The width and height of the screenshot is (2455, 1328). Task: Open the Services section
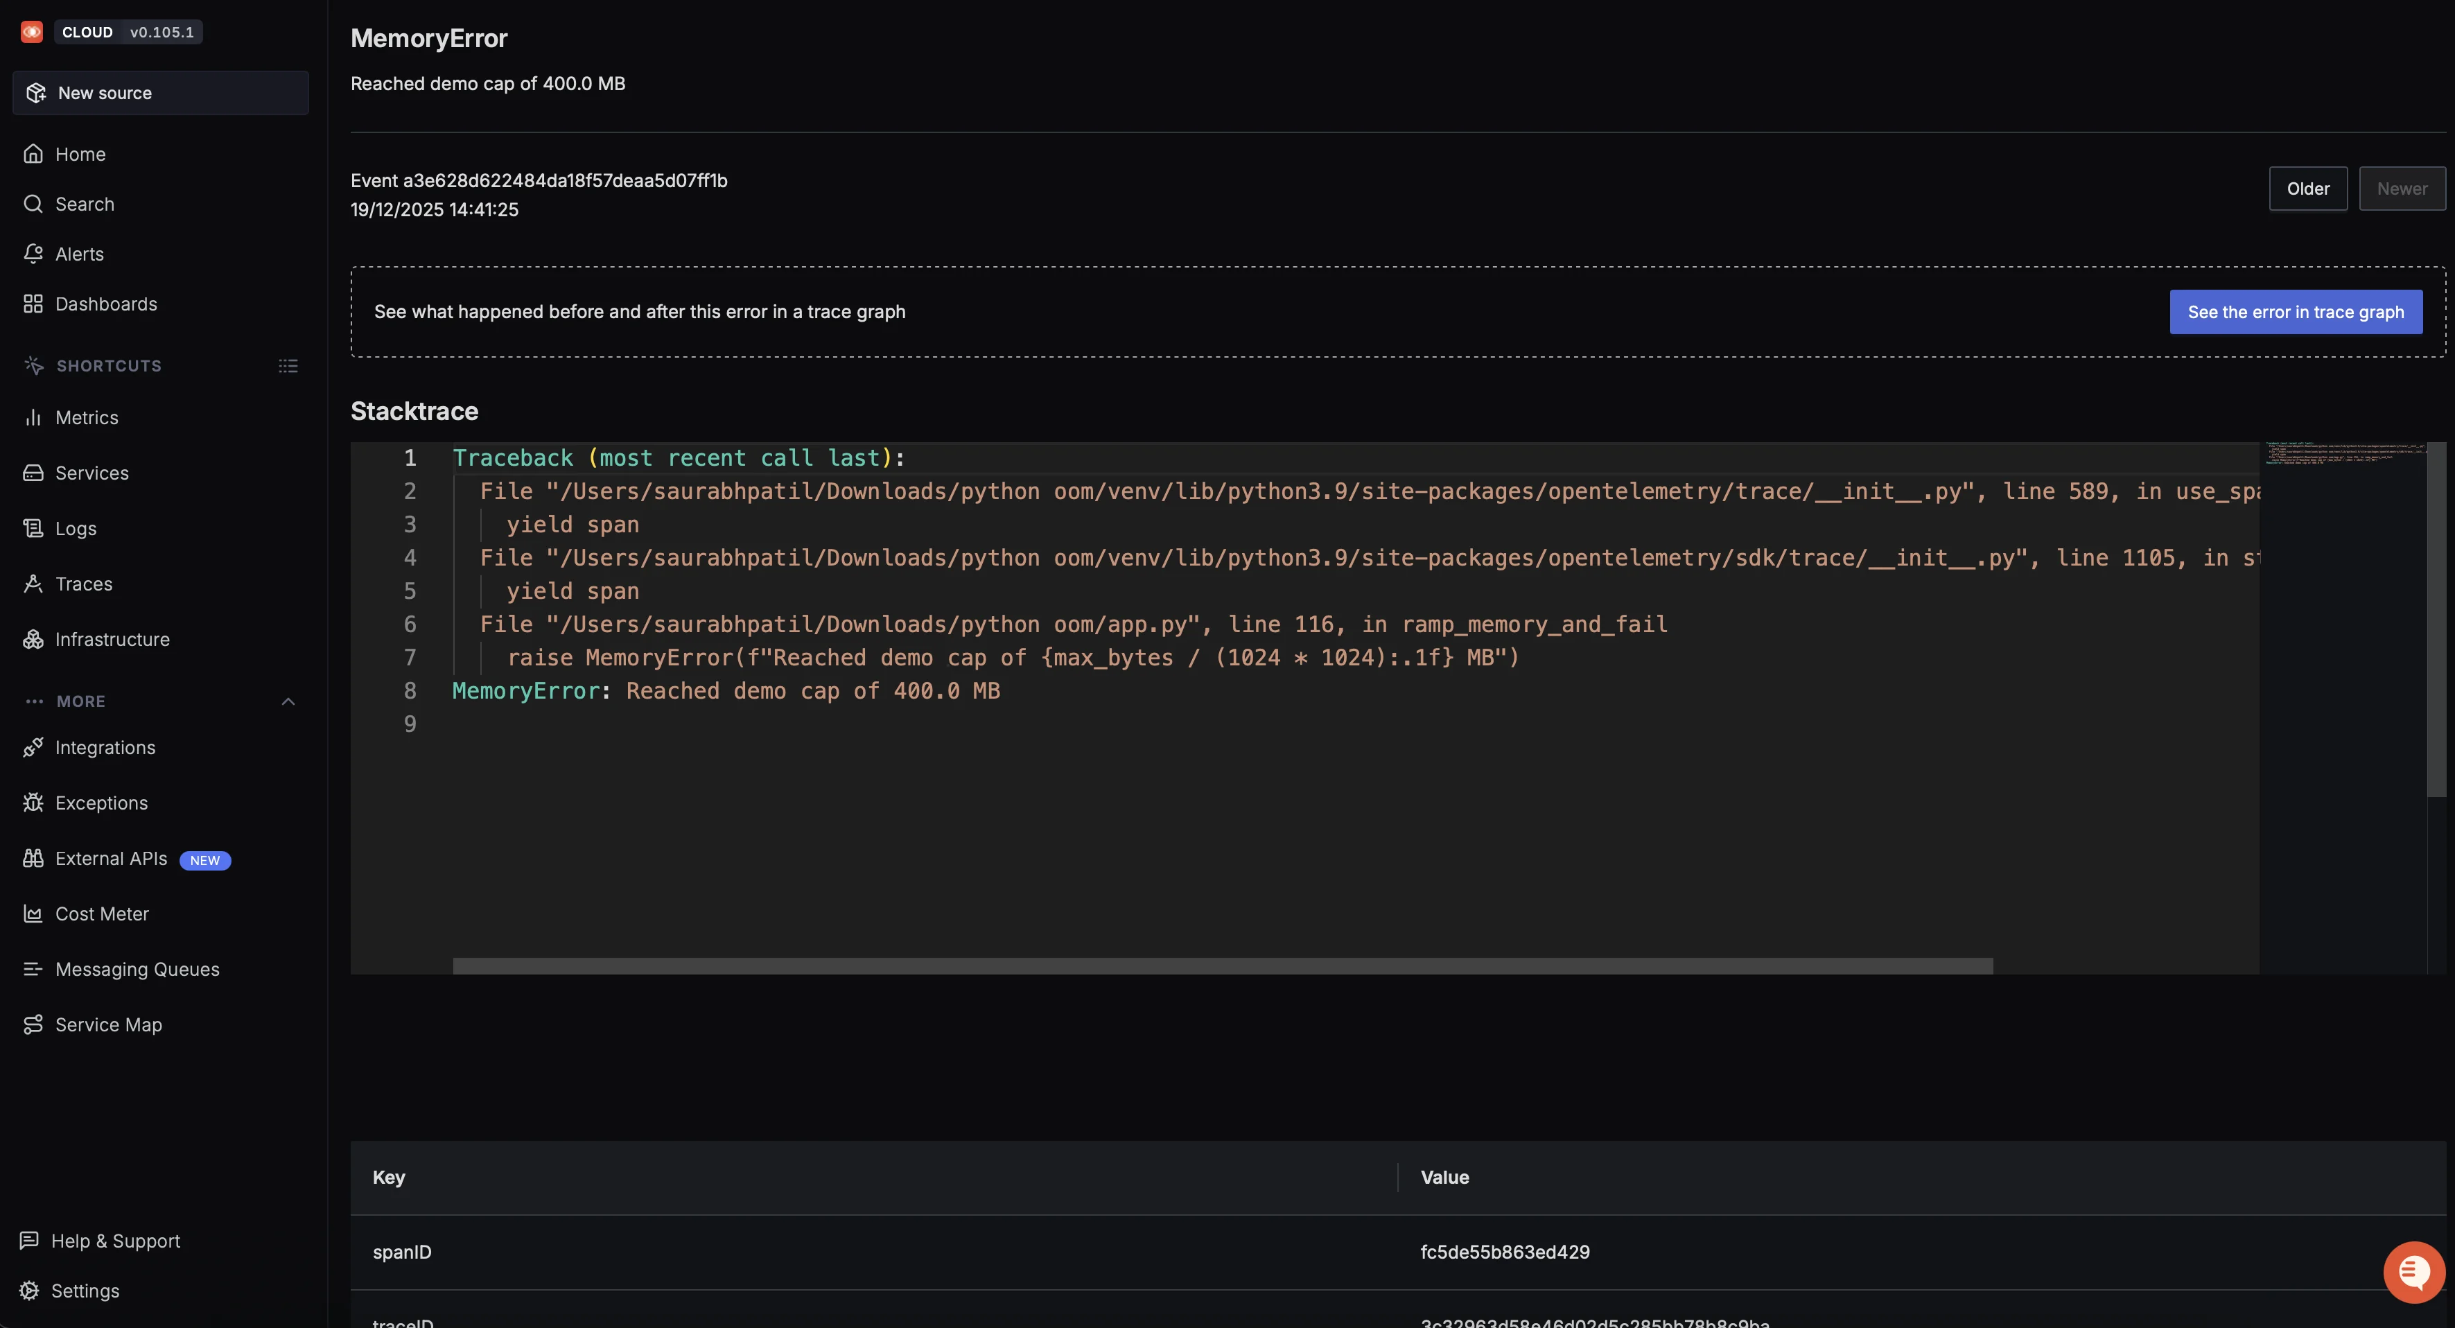pyautogui.click(x=91, y=473)
